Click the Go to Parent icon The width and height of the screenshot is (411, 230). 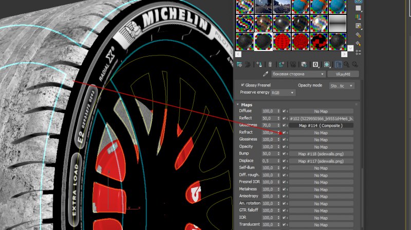[x=346, y=64]
